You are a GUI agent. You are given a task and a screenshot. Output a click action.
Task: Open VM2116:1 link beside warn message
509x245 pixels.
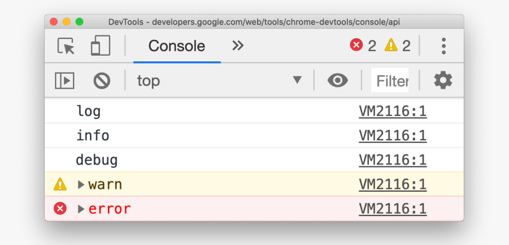(x=392, y=185)
